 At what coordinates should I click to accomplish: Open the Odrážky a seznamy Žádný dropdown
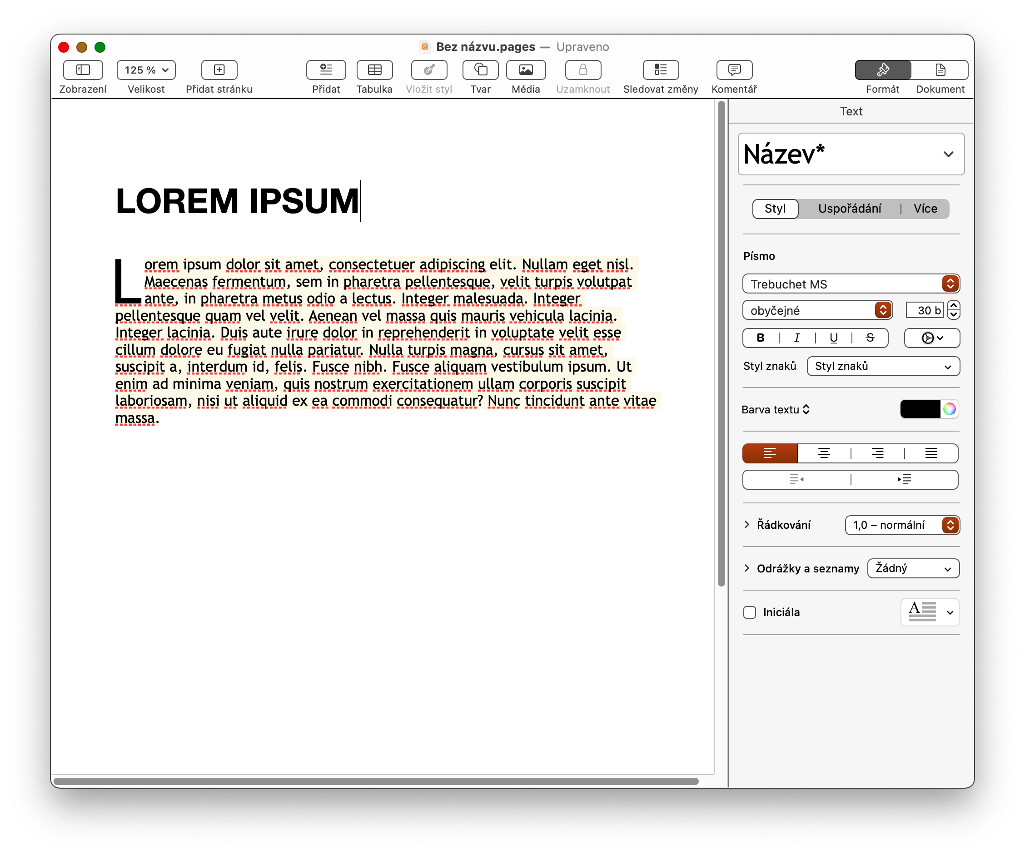[x=913, y=568]
